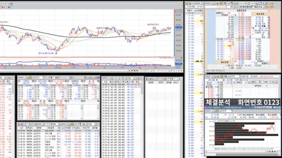The image size is (282, 158).
Task: Click the right arrow icon in tick list toolbar
Action: pos(142,78)
